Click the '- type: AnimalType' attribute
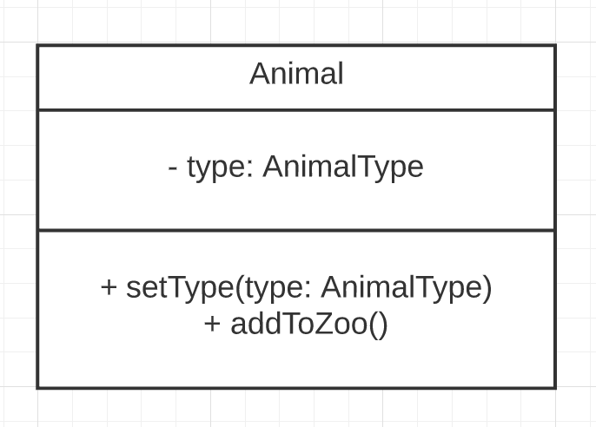This screenshot has width=596, height=427. (295, 167)
